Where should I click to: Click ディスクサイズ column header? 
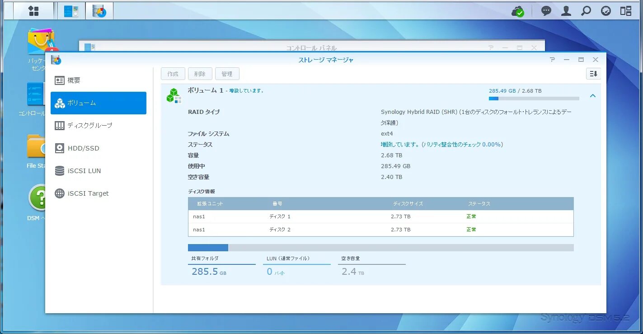[408, 204]
